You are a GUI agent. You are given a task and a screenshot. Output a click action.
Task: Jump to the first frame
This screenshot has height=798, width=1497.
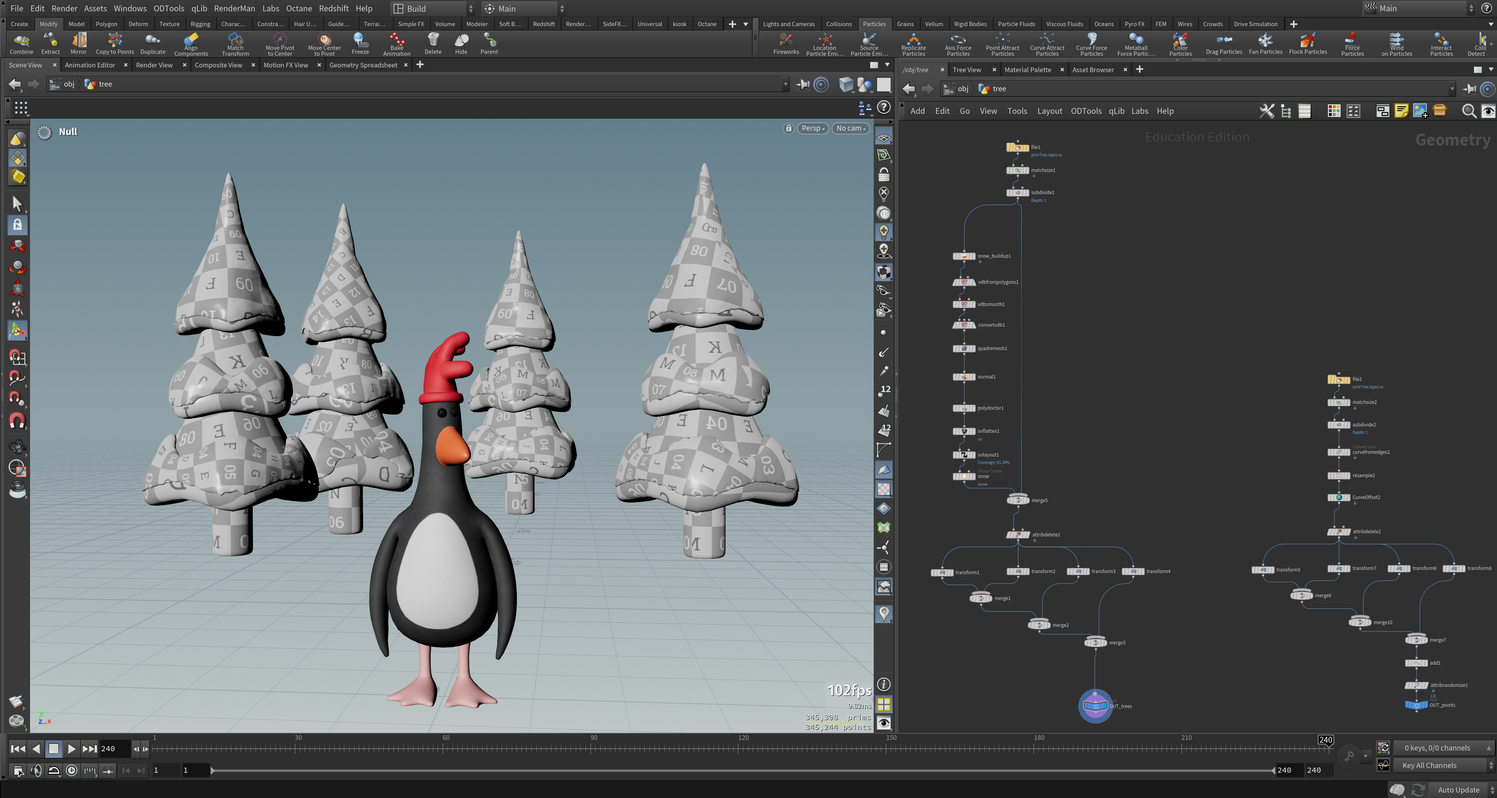[x=18, y=748]
